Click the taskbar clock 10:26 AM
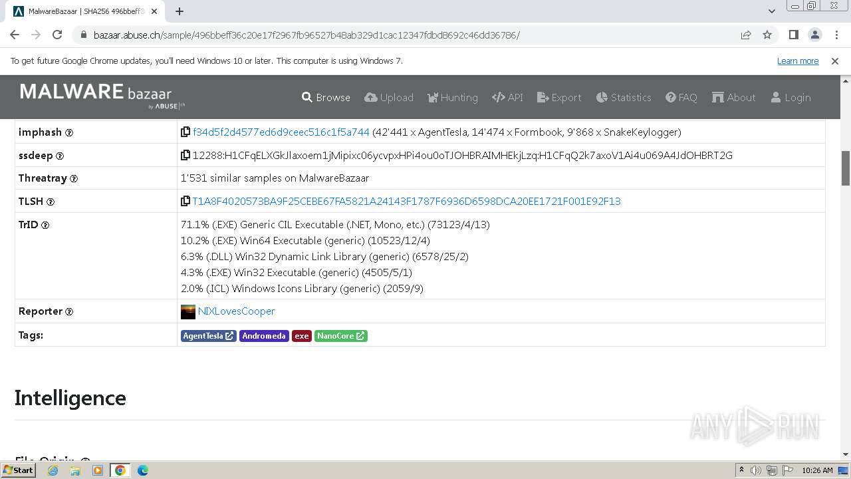The width and height of the screenshot is (851, 479). click(817, 470)
